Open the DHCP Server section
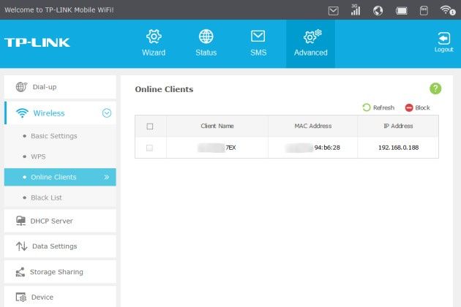 (60, 221)
